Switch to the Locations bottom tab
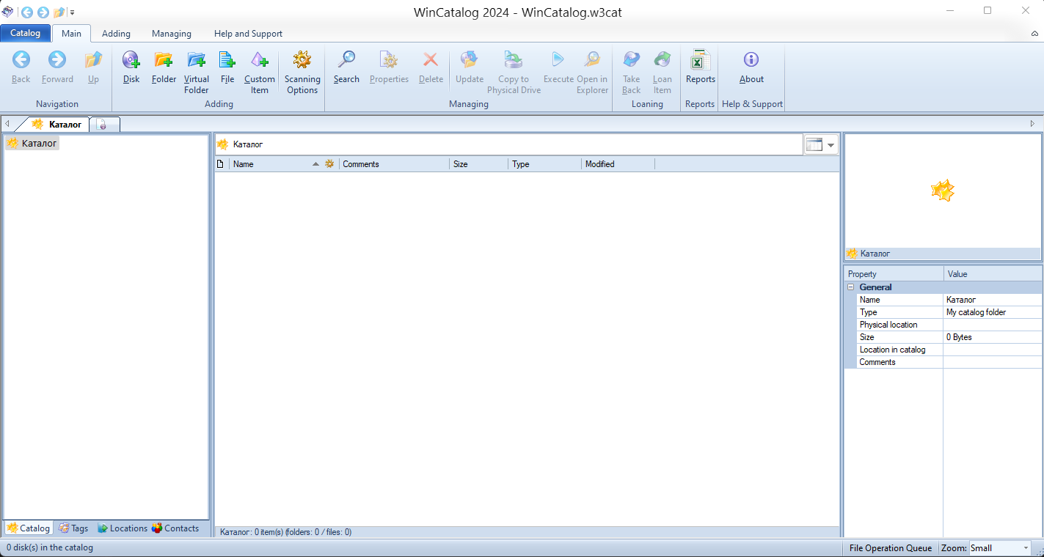 tap(123, 528)
